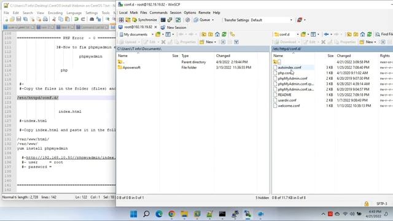Click the Print icon in Notepad++ toolbar

pos(45,19)
